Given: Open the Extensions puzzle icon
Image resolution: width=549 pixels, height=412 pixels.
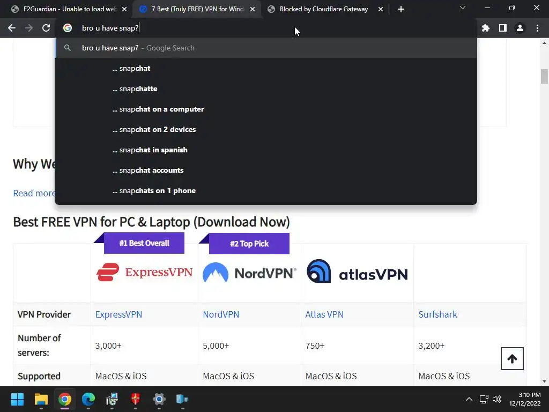Looking at the screenshot, I should tap(486, 28).
